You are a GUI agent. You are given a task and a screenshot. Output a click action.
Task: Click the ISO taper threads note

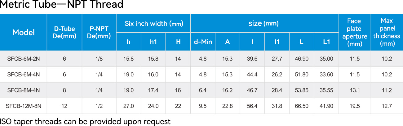[x=85, y=121]
